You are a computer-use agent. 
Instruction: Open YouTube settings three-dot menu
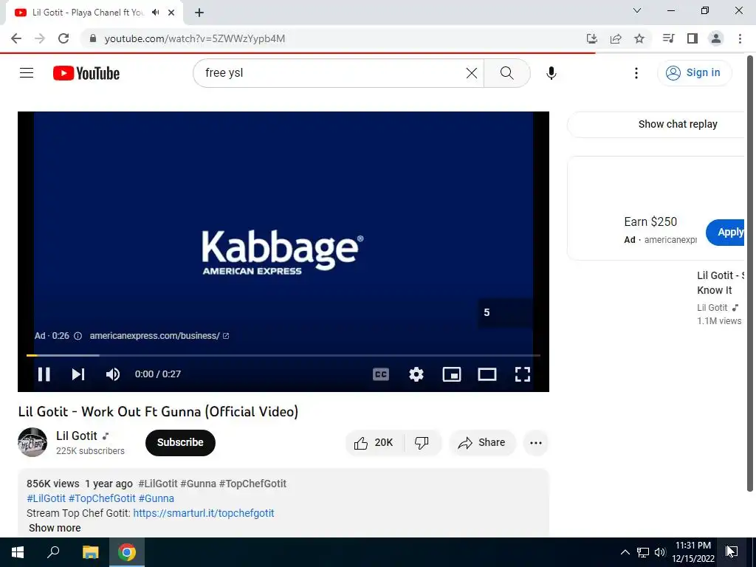(636, 73)
